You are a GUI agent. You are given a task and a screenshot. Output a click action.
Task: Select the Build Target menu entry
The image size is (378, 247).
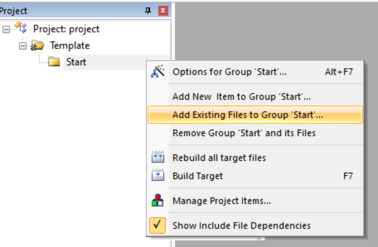point(255,176)
